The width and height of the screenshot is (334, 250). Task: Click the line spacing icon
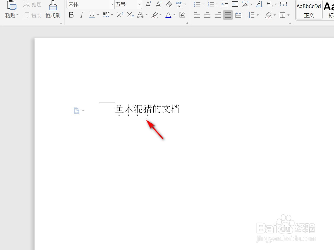tap(251, 15)
